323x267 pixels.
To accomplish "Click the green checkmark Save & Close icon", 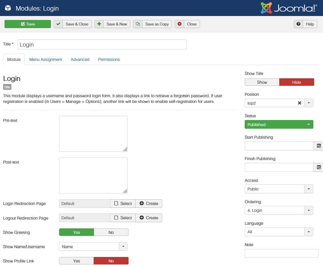I will (x=58, y=24).
